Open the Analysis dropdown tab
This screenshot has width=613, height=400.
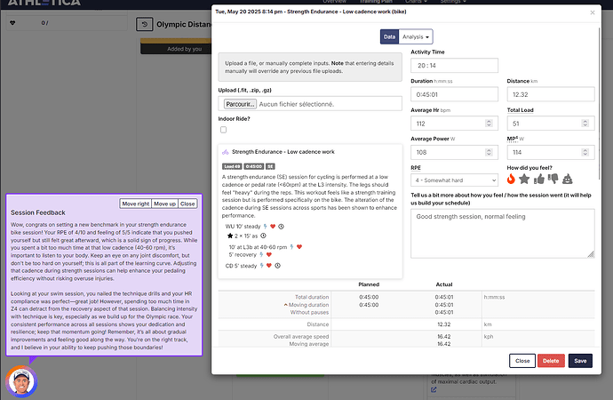(416, 36)
